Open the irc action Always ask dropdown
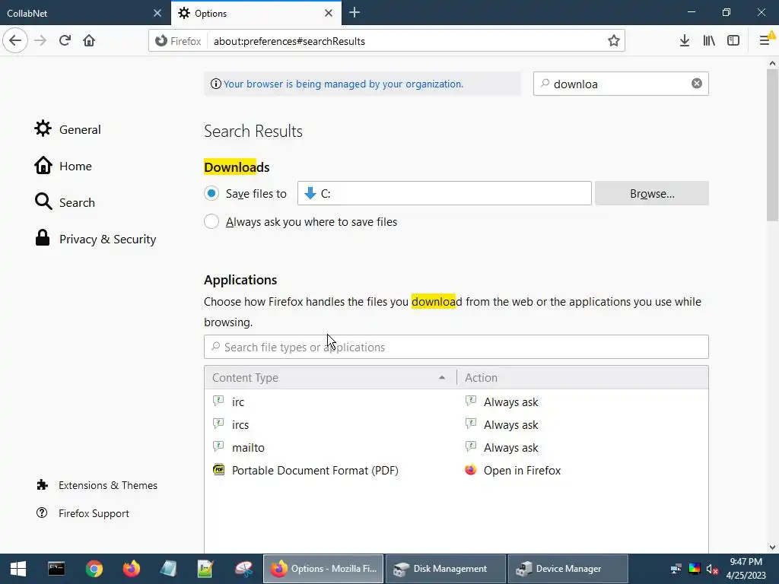The width and height of the screenshot is (779, 584). (582, 401)
